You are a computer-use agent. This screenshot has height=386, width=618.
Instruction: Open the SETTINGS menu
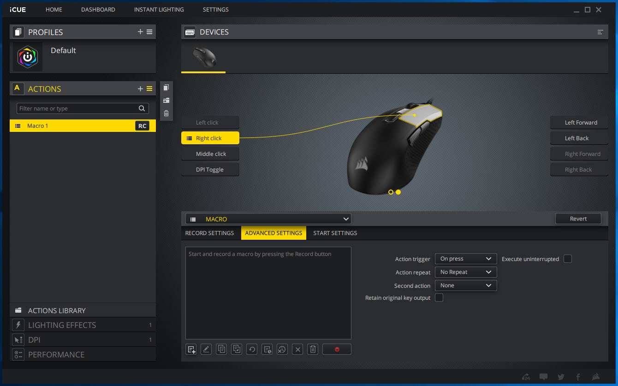[x=216, y=10]
